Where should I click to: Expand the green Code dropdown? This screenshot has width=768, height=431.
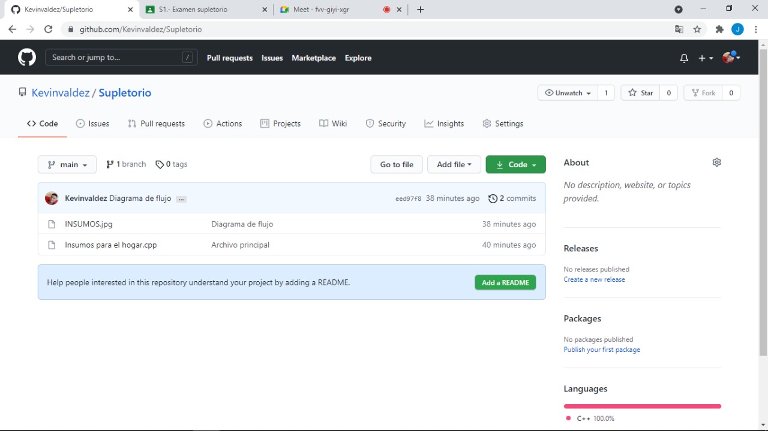pos(516,164)
